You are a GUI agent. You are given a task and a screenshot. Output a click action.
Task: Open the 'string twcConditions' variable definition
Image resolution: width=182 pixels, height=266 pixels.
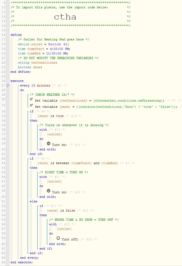coord(37,63)
